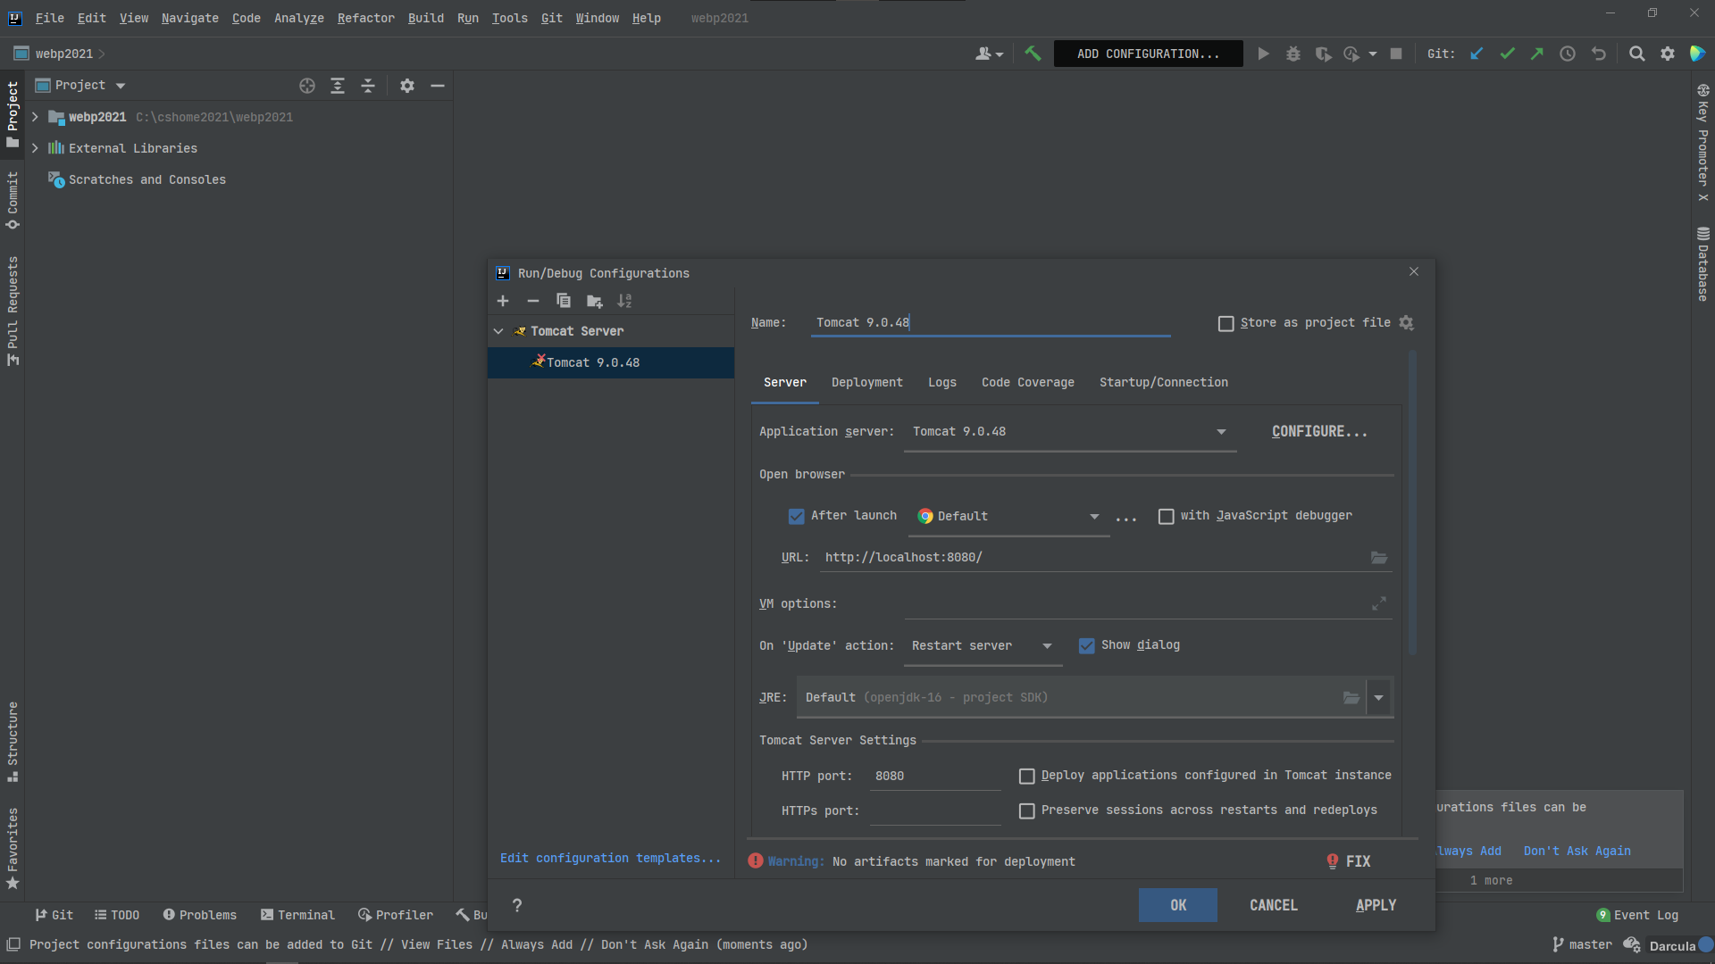Click Show Git History clock icon
This screenshot has width=1715, height=964.
(x=1568, y=54)
